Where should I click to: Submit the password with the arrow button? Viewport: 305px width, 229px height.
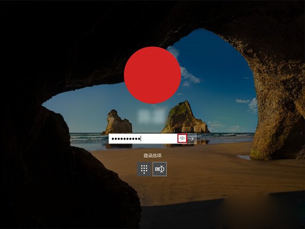tap(192, 138)
